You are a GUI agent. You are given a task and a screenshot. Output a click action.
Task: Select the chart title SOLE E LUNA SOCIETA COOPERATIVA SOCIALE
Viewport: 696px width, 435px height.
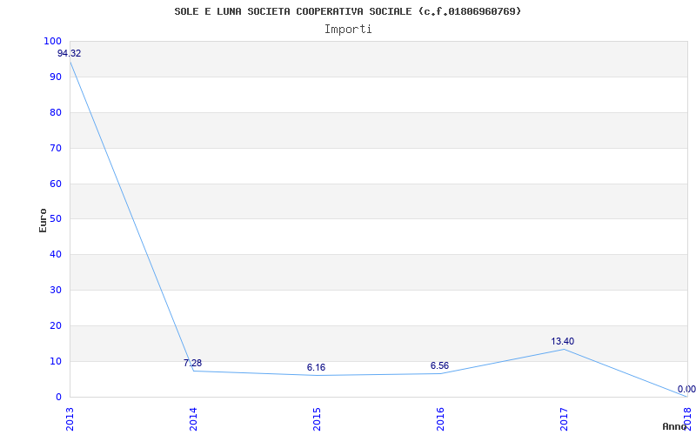click(347, 11)
